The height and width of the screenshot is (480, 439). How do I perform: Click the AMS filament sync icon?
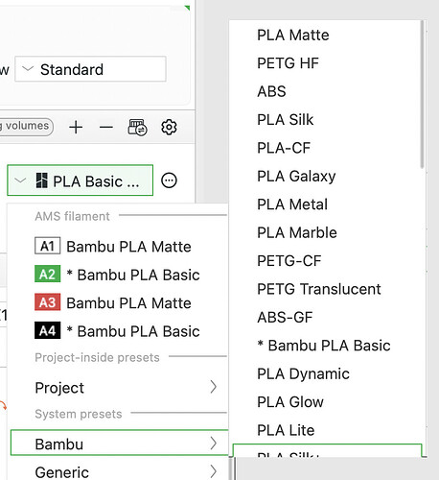[x=137, y=127]
